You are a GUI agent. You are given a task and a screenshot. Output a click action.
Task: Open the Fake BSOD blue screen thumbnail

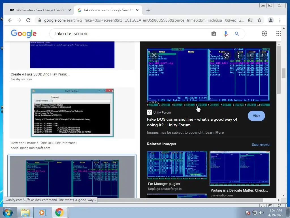[72, 55]
